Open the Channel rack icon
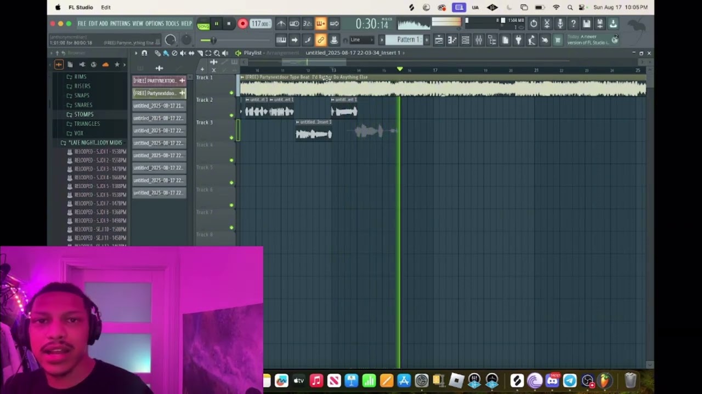 pyautogui.click(x=465, y=40)
